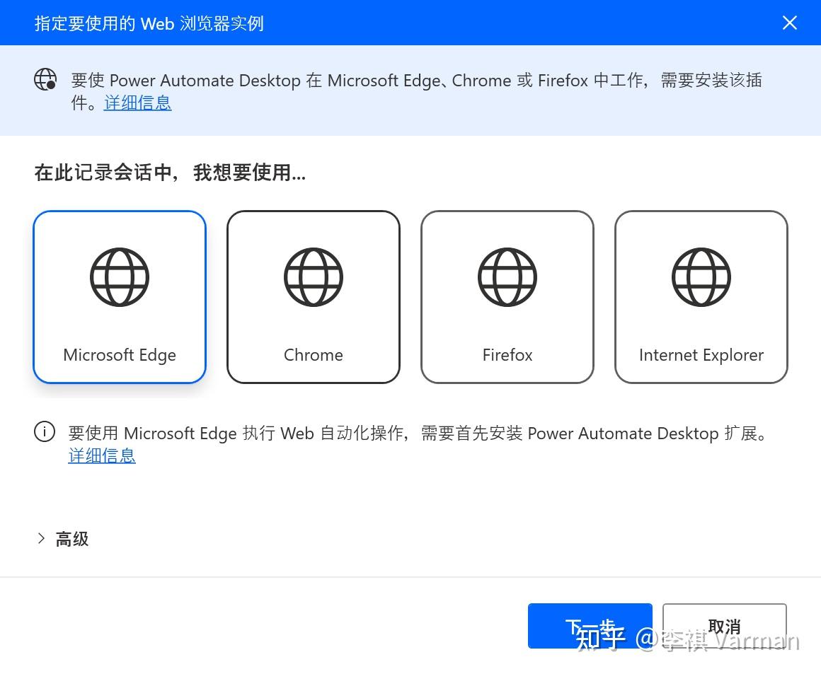Image resolution: width=821 pixels, height=674 pixels.
Task: Collapse the advanced options disclosure arrow
Action: click(41, 539)
